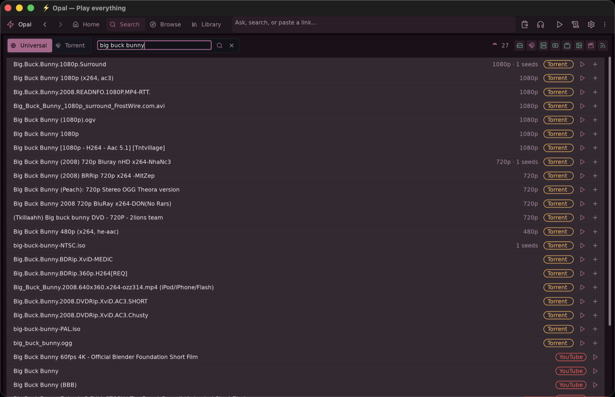Switch to Torrent search mode
This screenshot has height=397, width=615.
[70, 45]
